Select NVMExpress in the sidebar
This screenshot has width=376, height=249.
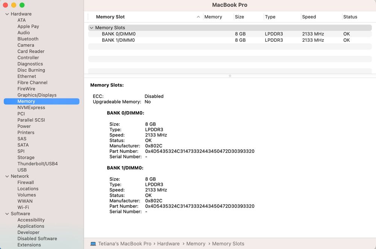pos(31,108)
